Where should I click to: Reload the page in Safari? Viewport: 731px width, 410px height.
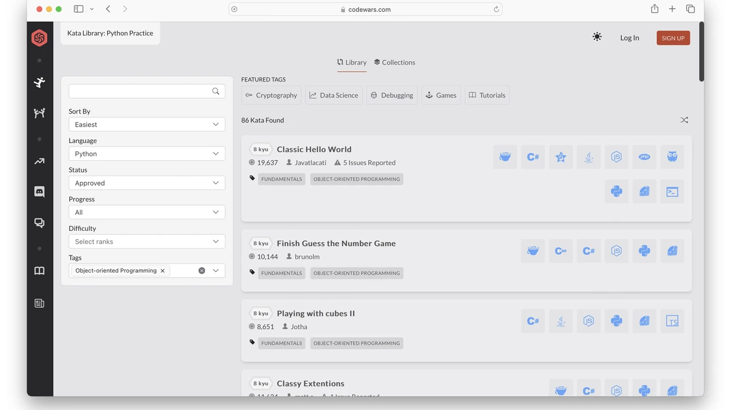tap(496, 9)
